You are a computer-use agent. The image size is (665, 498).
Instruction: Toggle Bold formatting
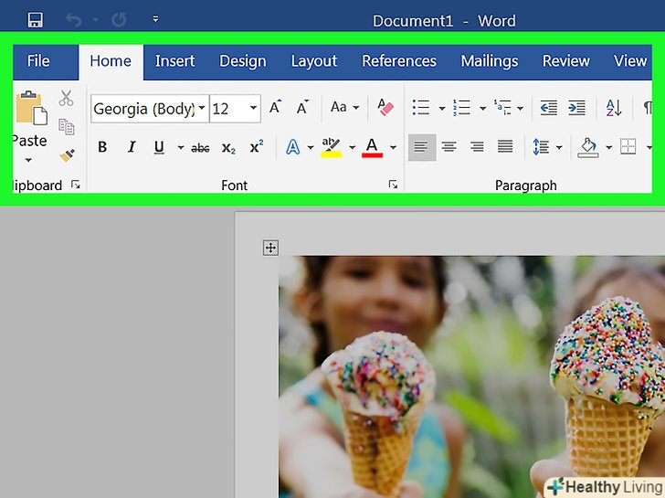(x=102, y=147)
